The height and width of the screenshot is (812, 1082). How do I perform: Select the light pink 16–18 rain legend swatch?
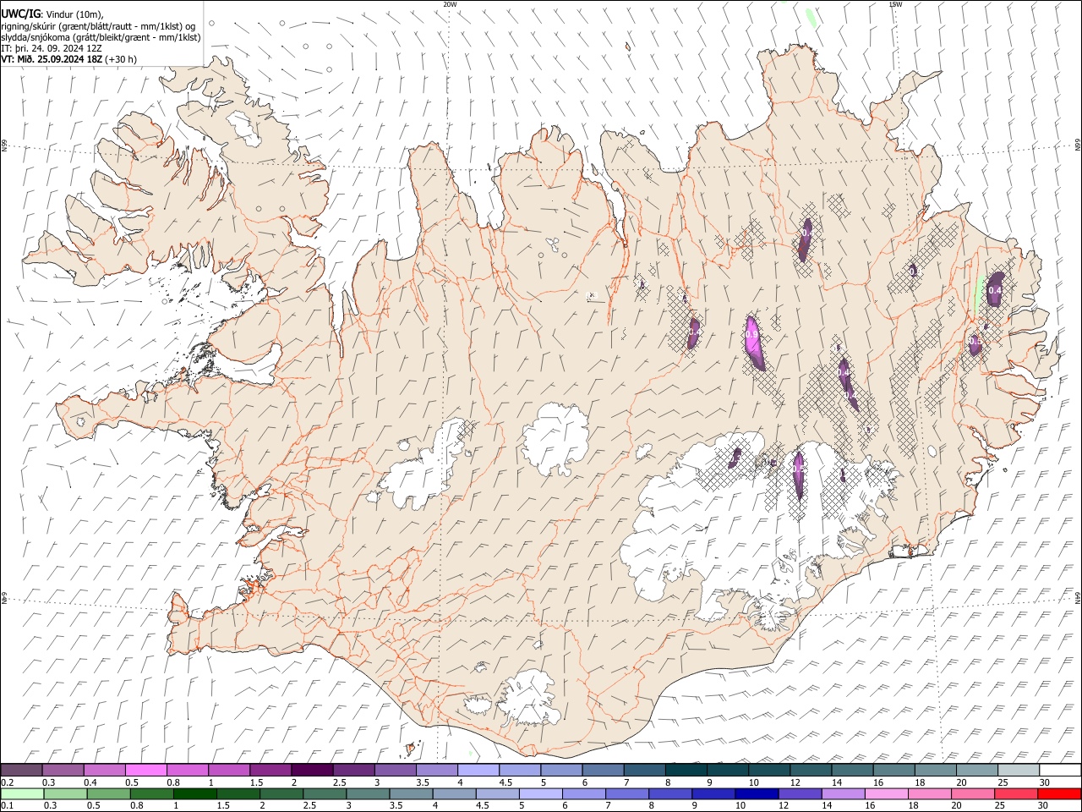coord(886,794)
